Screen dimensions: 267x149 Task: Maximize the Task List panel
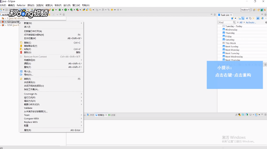pos(265,15)
